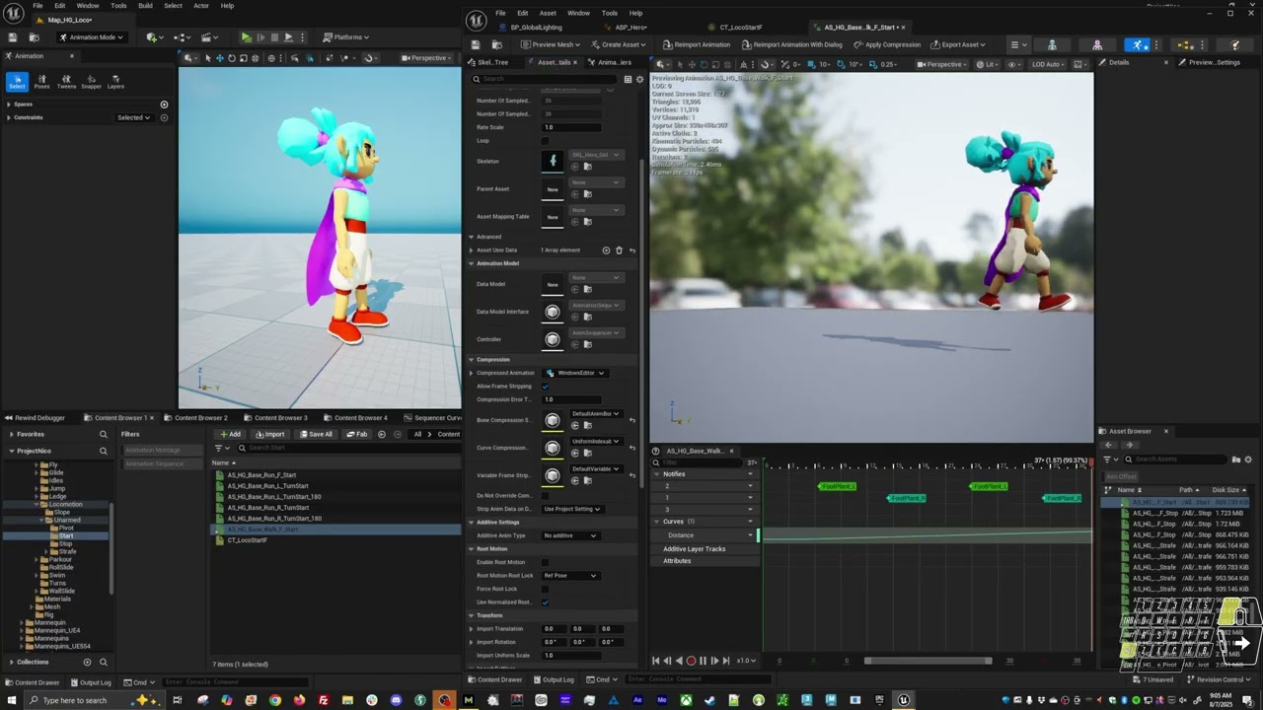Open Strip Anim Data Use Project Setting dropdown
The height and width of the screenshot is (710, 1263).
coord(572,509)
